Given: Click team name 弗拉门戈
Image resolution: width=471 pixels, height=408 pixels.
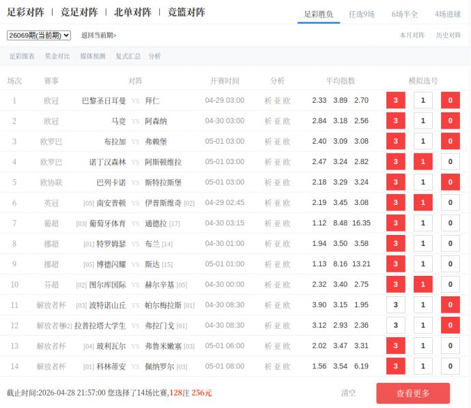Looking at the screenshot, I should [160, 326].
